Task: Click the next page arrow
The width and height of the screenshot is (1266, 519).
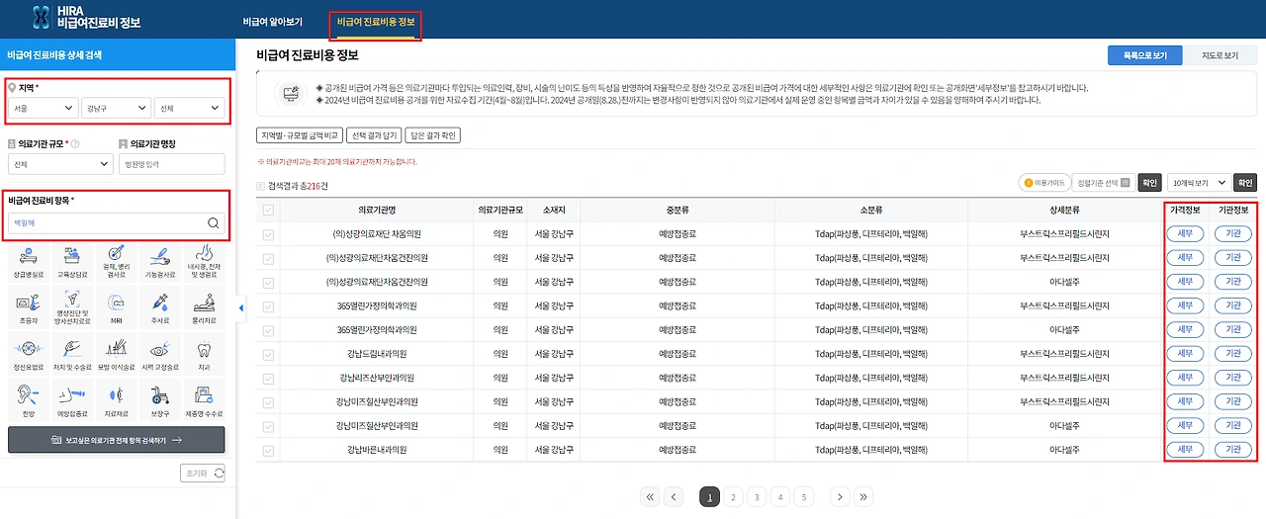Action: [840, 496]
